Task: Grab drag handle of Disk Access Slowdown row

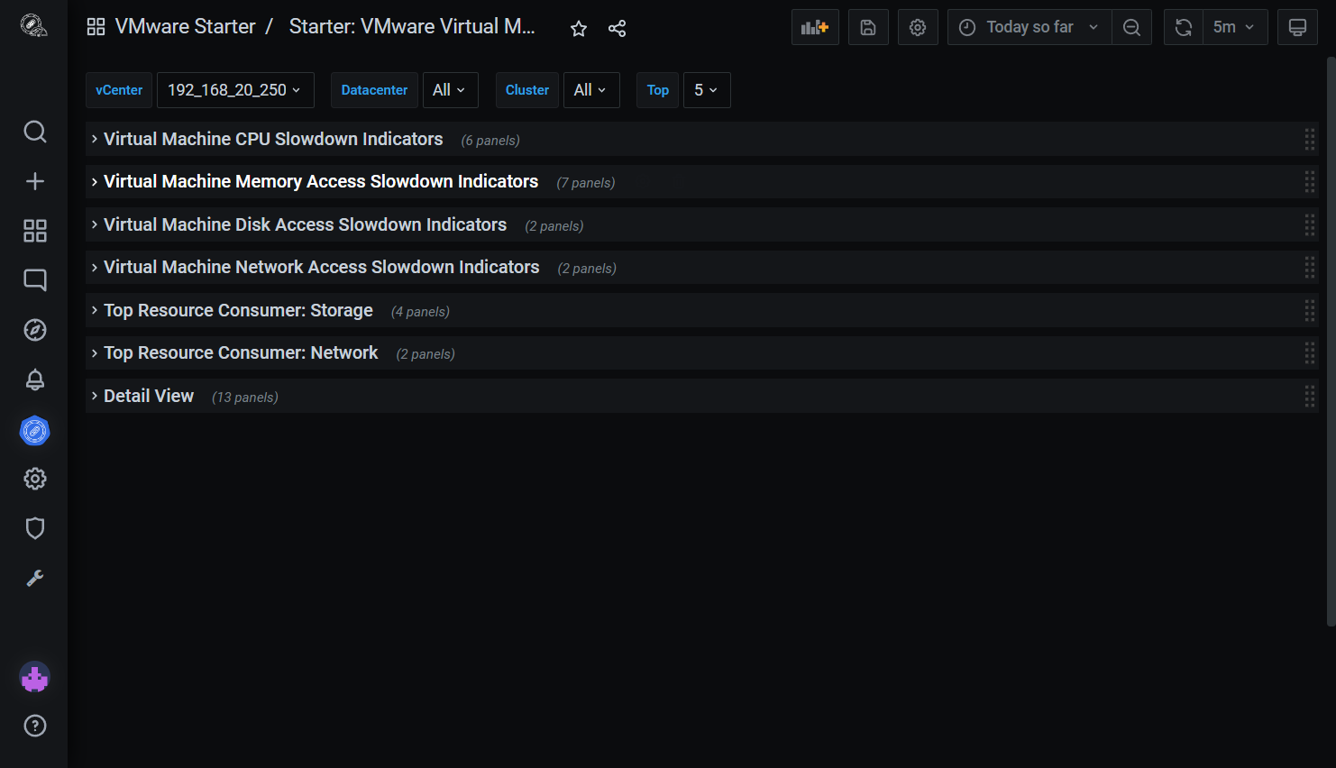Action: (x=1309, y=224)
